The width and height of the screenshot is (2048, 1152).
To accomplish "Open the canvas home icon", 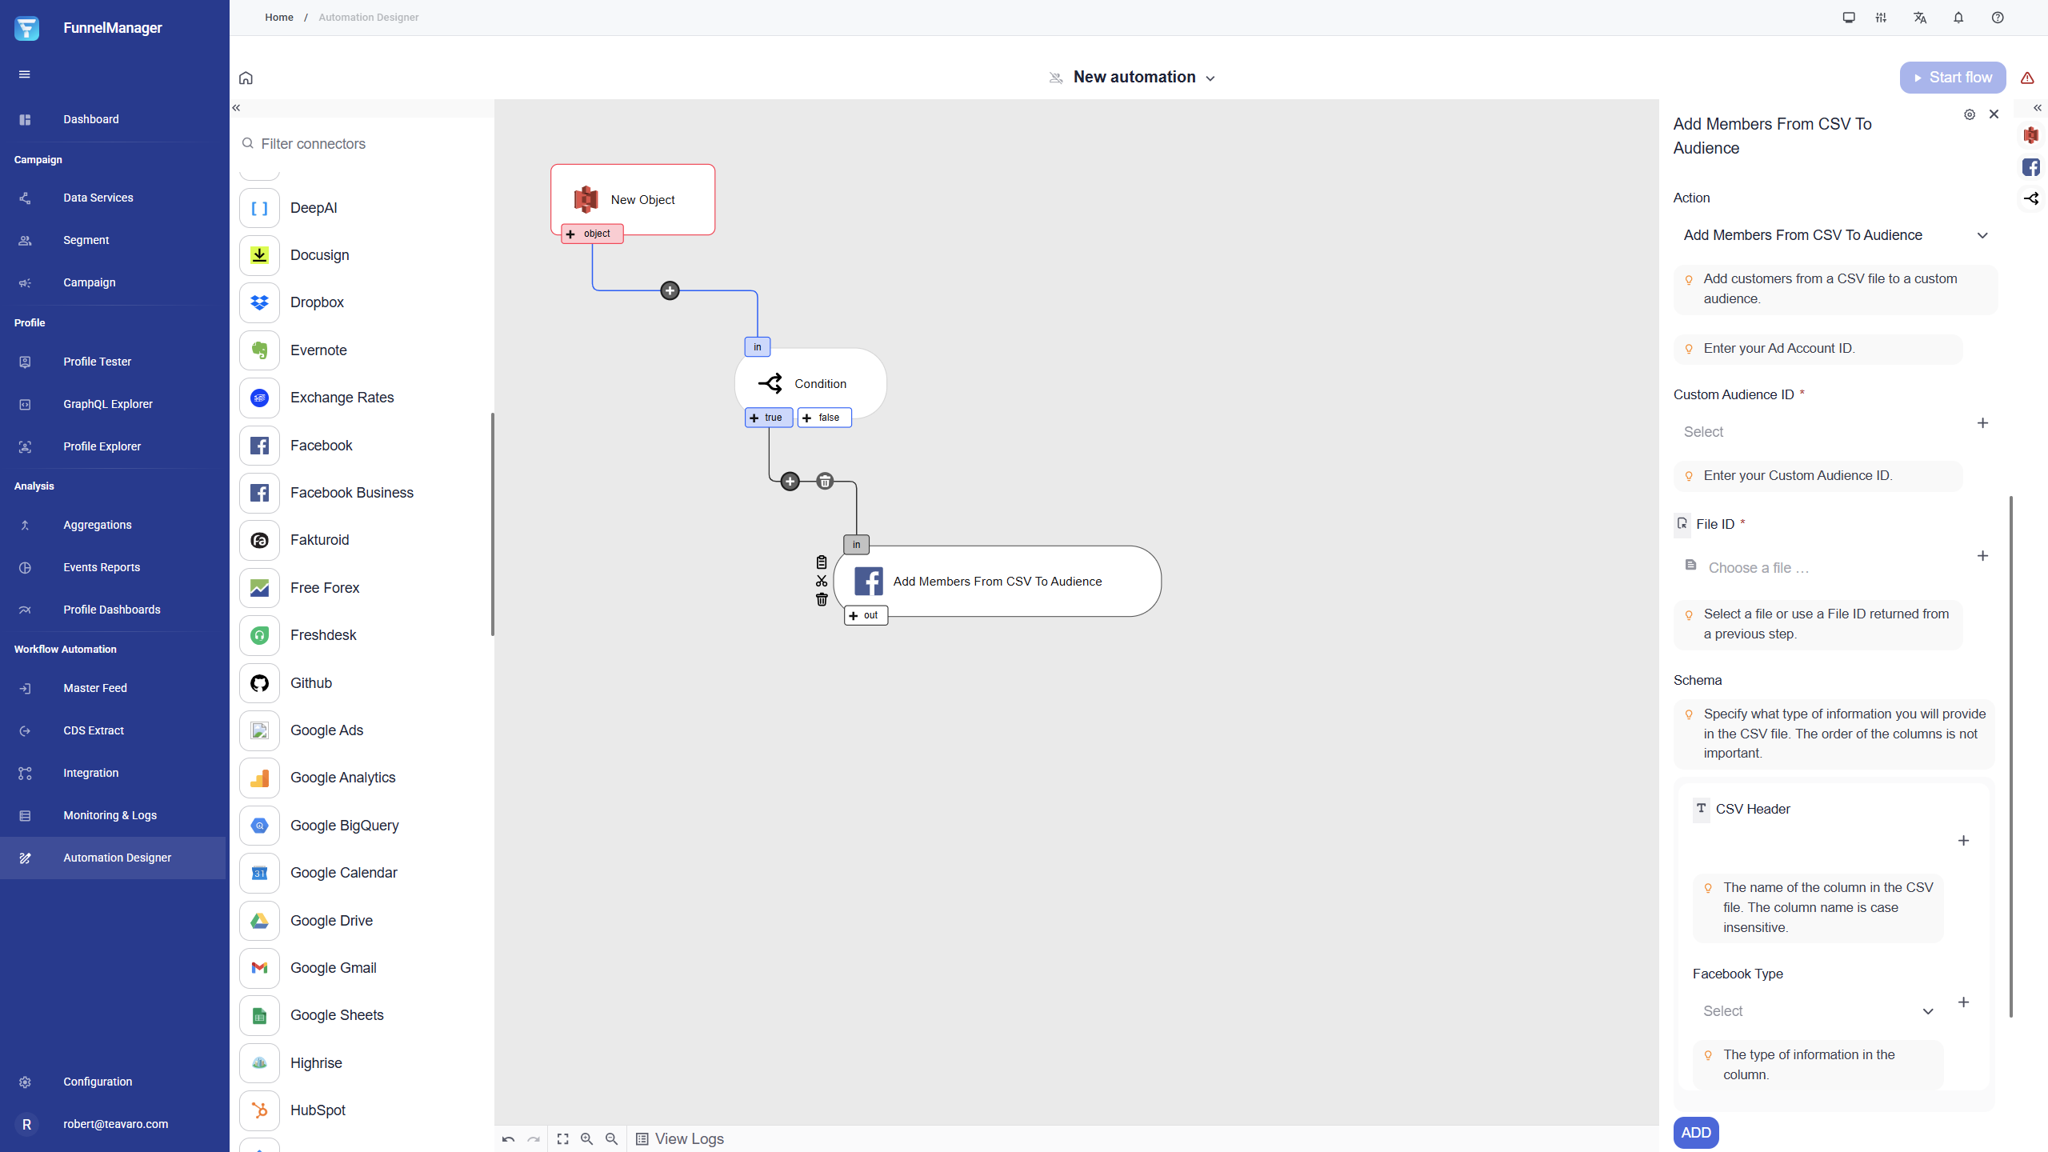I will point(246,78).
